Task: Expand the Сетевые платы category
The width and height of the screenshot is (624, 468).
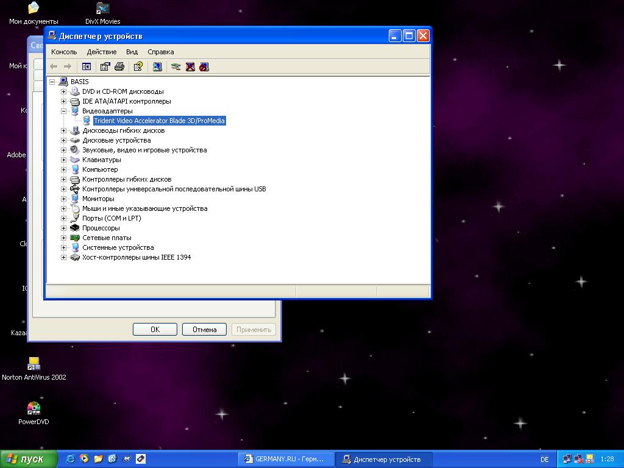Action: tap(63, 238)
